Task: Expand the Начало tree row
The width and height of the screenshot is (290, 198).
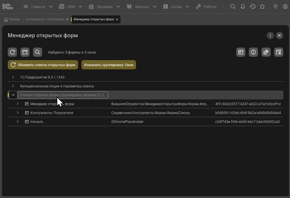Action: pyautogui.click(x=18, y=122)
